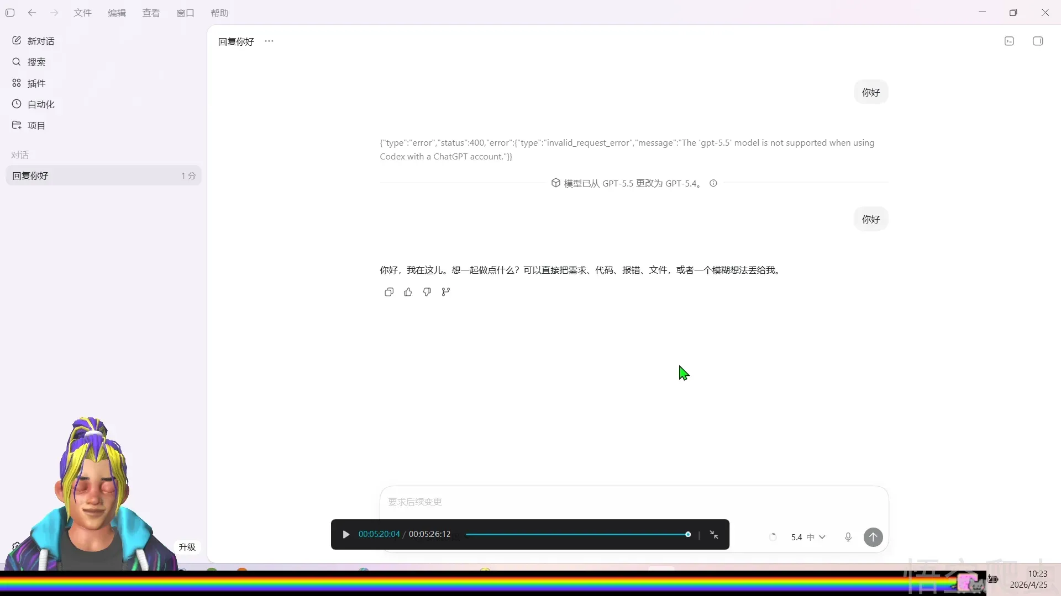1061x596 pixels.
Task: Open the 5.4 model selector dropdown
Action: coord(808,537)
